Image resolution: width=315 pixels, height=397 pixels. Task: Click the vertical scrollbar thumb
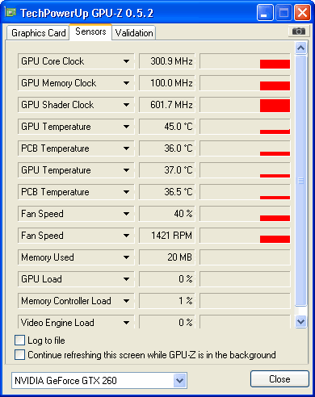[300, 181]
